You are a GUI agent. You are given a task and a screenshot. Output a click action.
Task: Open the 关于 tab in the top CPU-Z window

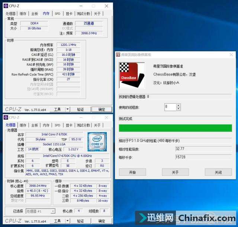tap(97, 14)
